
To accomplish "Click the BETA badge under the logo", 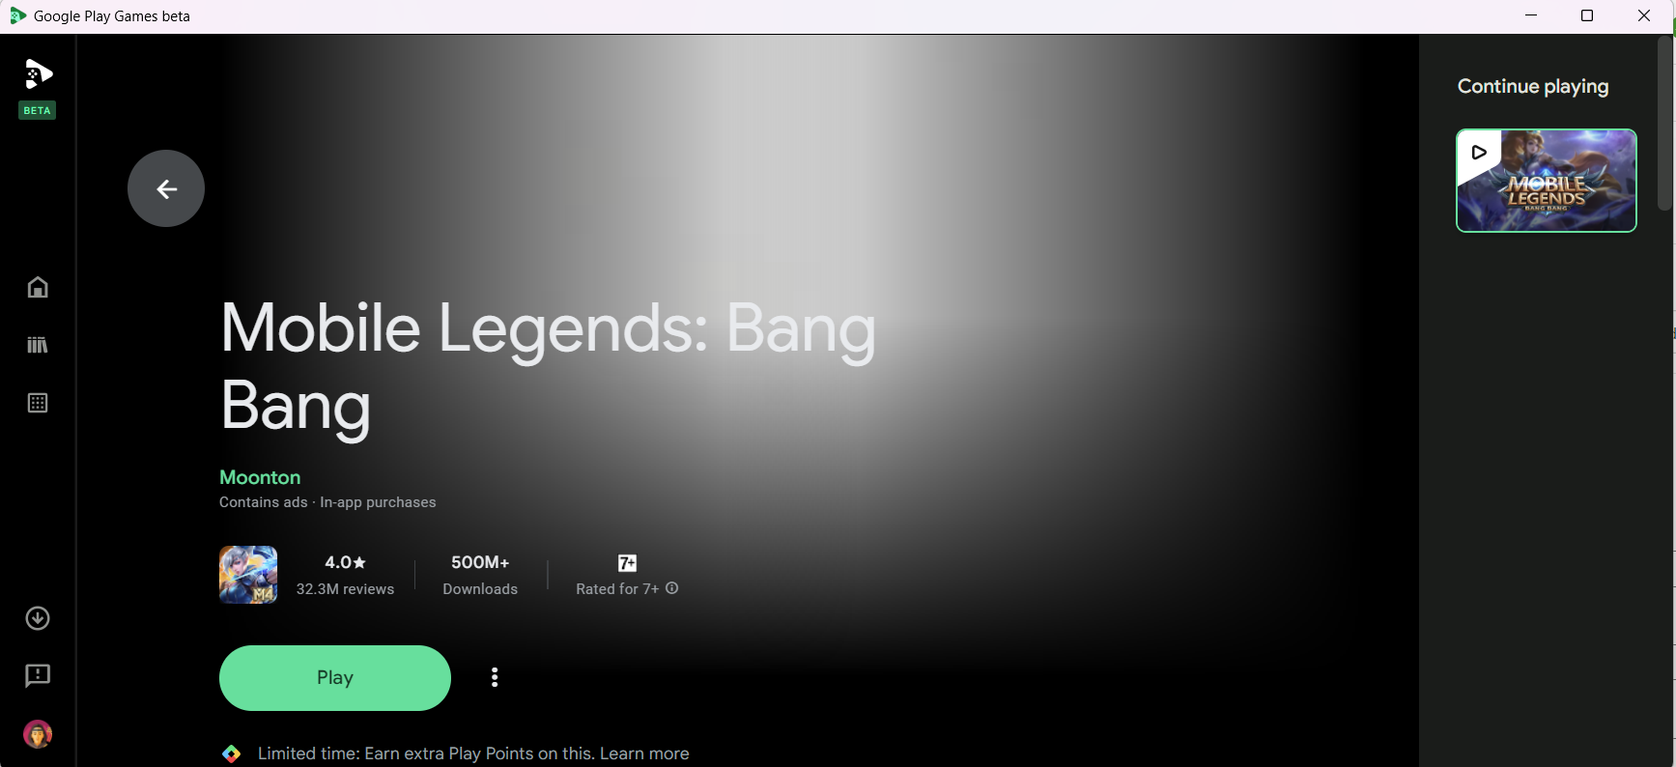I will coord(38,110).
